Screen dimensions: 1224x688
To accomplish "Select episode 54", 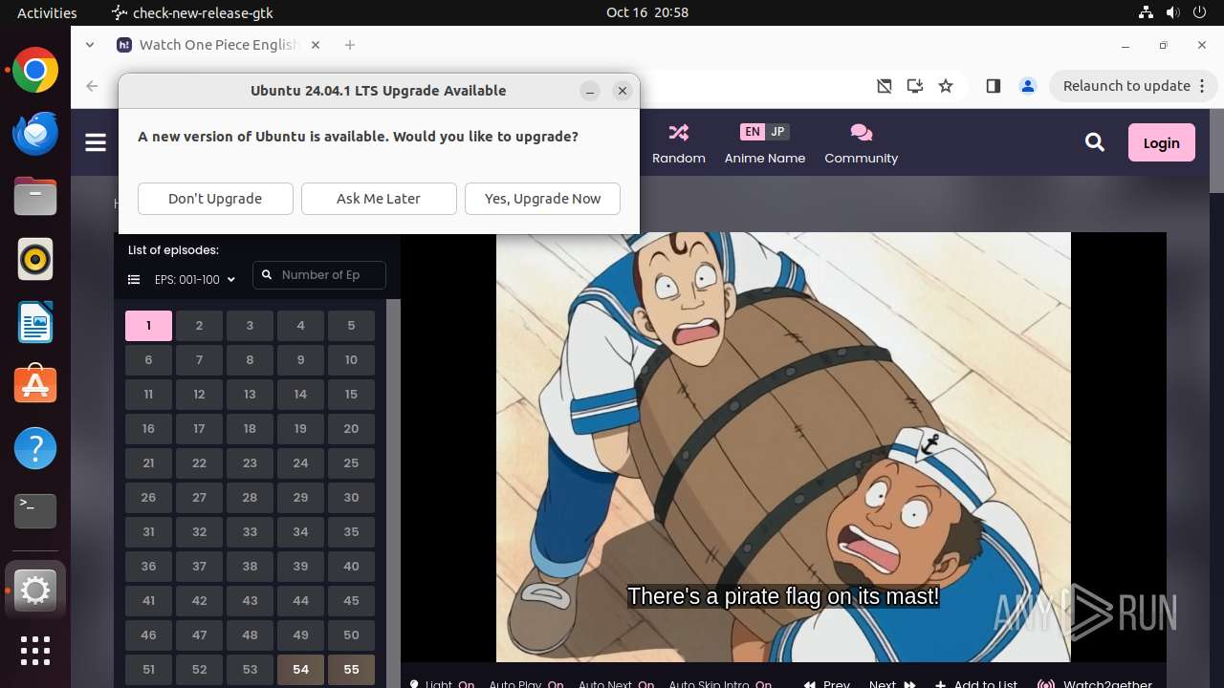I will 300,670.
